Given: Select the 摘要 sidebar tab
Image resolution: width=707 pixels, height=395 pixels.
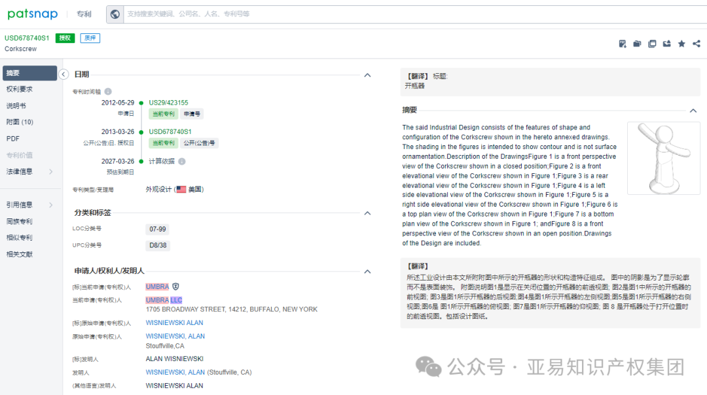Looking at the screenshot, I should (29, 73).
